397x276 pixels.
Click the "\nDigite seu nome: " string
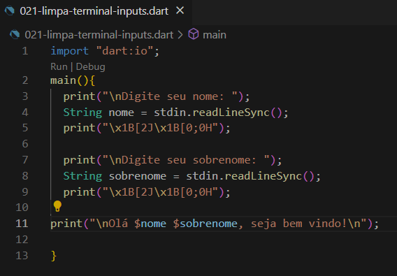[x=170, y=96]
